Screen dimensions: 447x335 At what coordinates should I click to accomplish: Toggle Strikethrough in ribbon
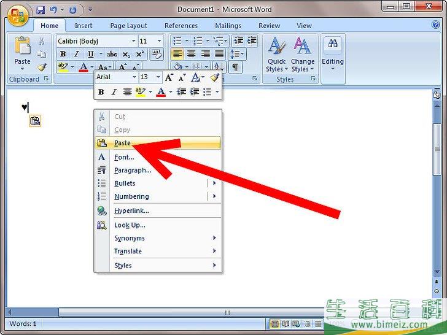click(x=112, y=54)
